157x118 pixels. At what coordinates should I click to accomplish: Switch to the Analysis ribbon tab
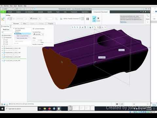pyautogui.click(x=19, y=12)
